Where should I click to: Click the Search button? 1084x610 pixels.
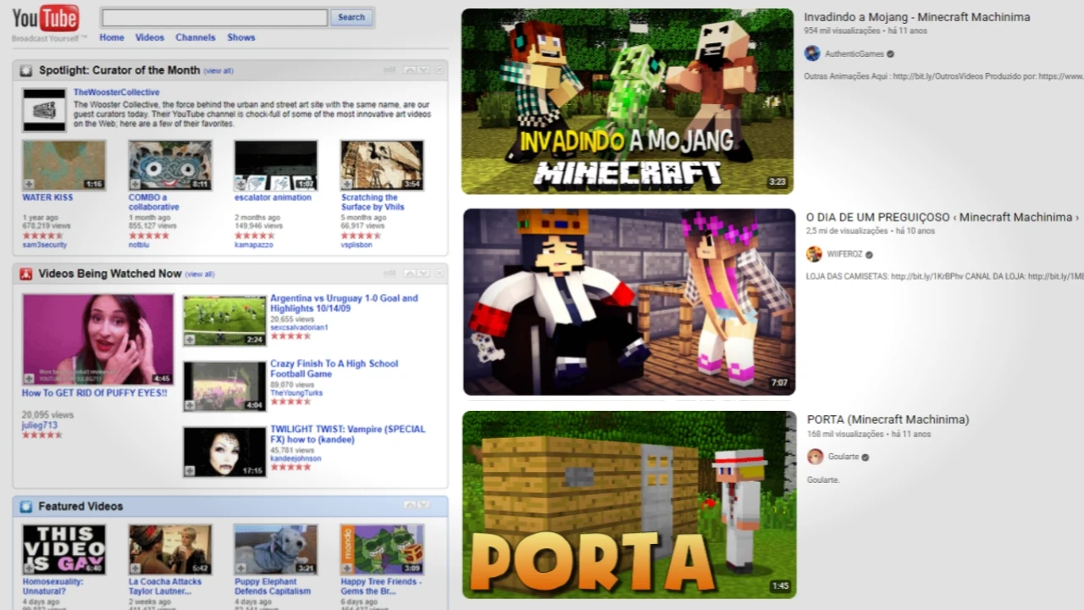[x=351, y=17]
